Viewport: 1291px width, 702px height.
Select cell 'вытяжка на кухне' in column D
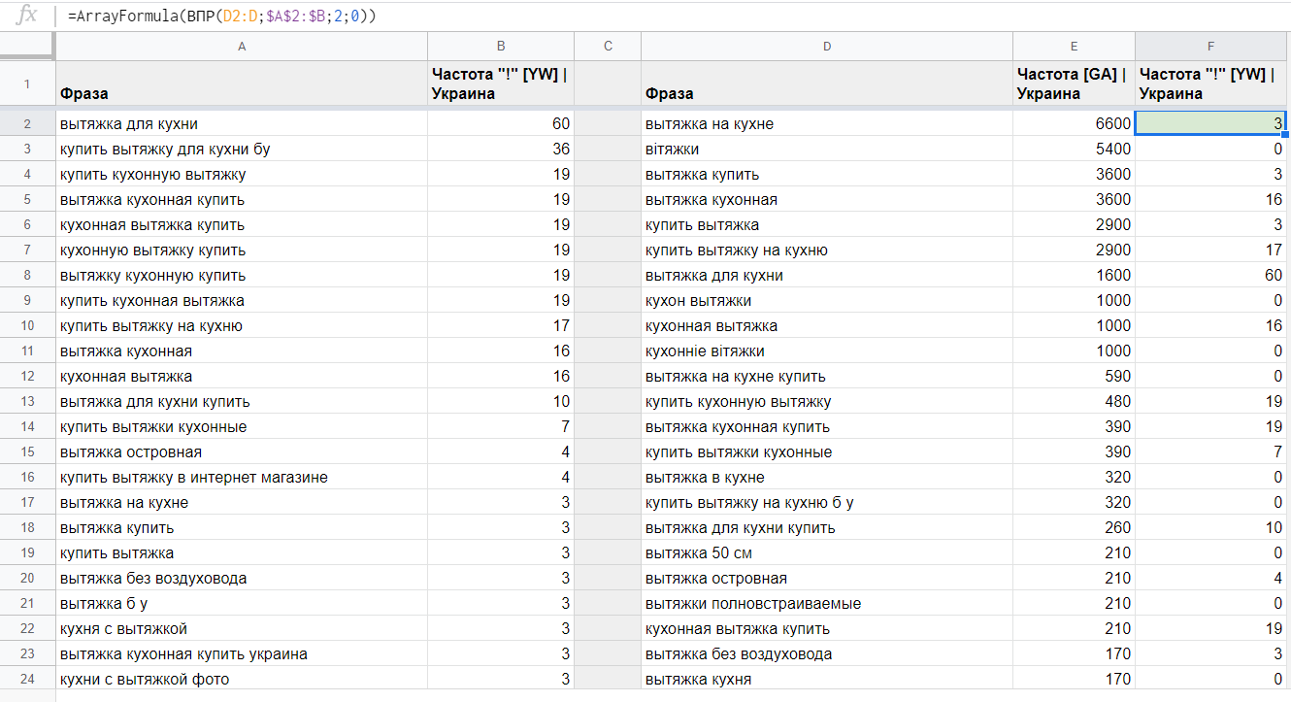[827, 124]
